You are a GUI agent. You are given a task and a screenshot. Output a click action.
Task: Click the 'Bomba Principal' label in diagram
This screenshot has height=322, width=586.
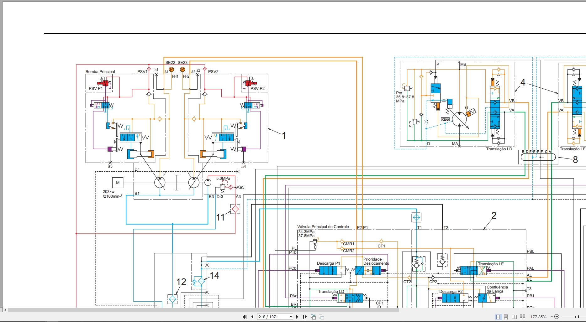tap(100, 72)
